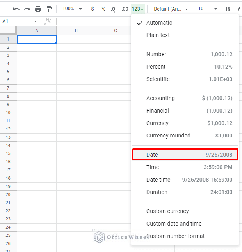Click the Undo arrow icon

(16, 9)
